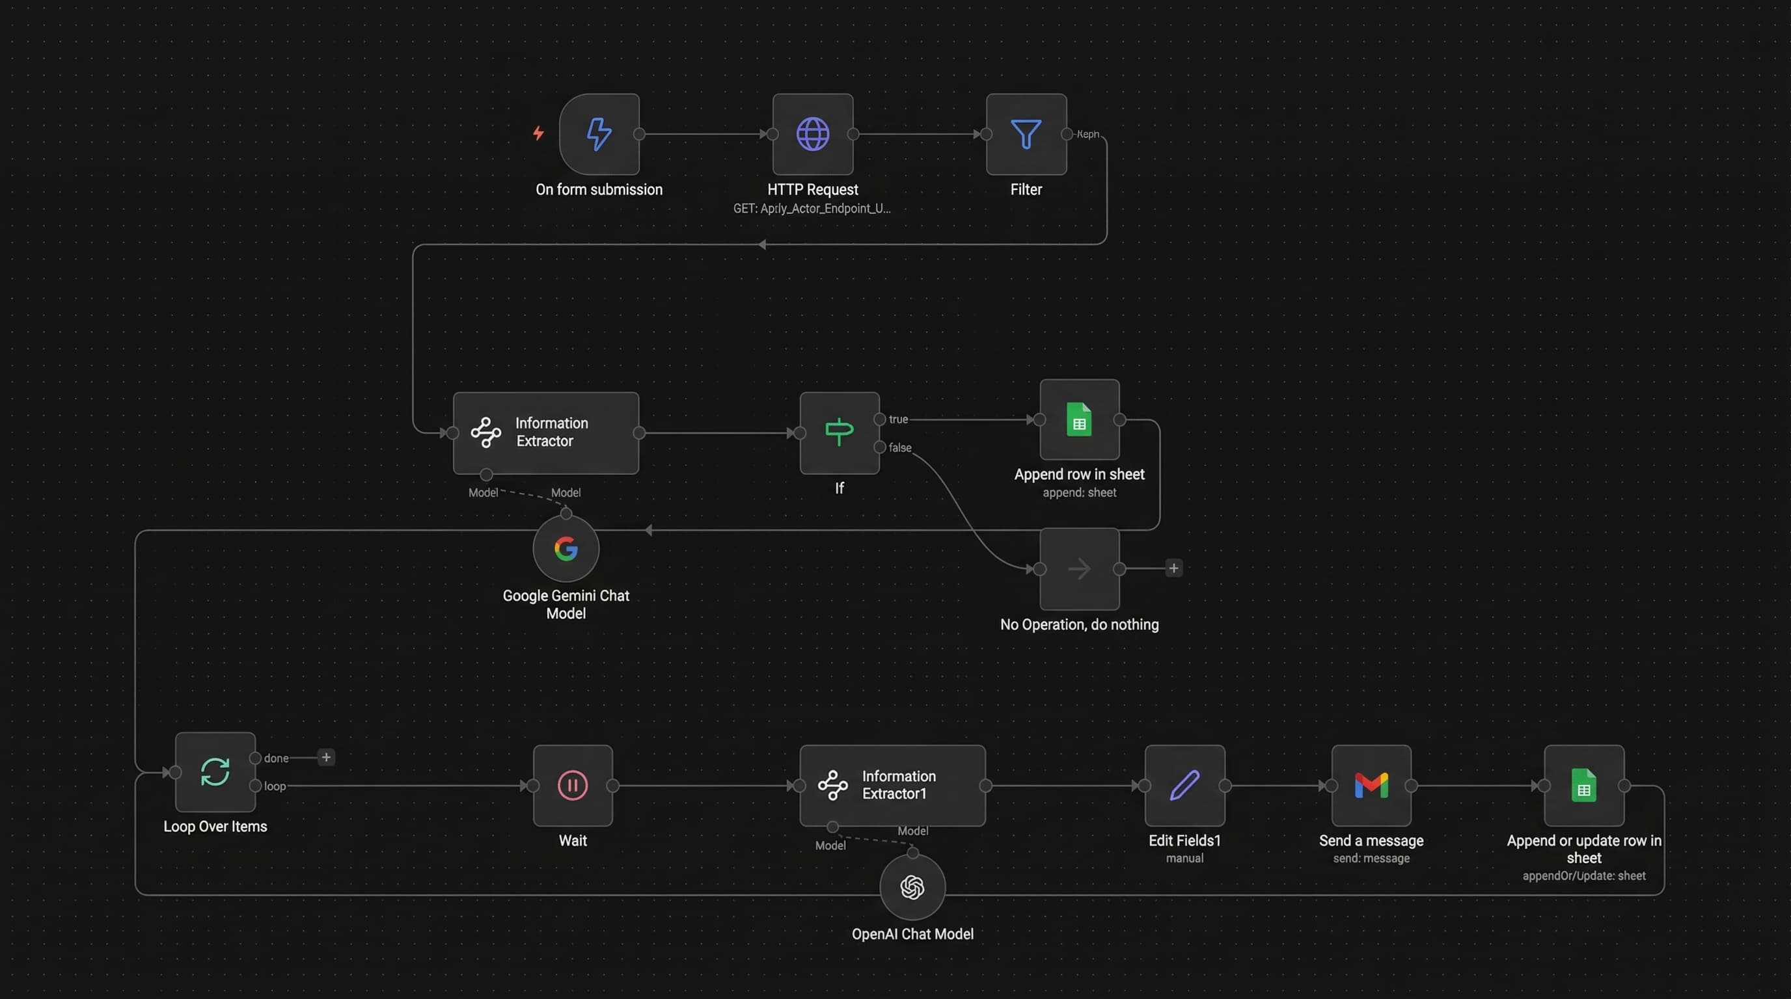Screen dimensions: 1791x999
Task: Open the Wait node pause icon
Action: point(571,786)
